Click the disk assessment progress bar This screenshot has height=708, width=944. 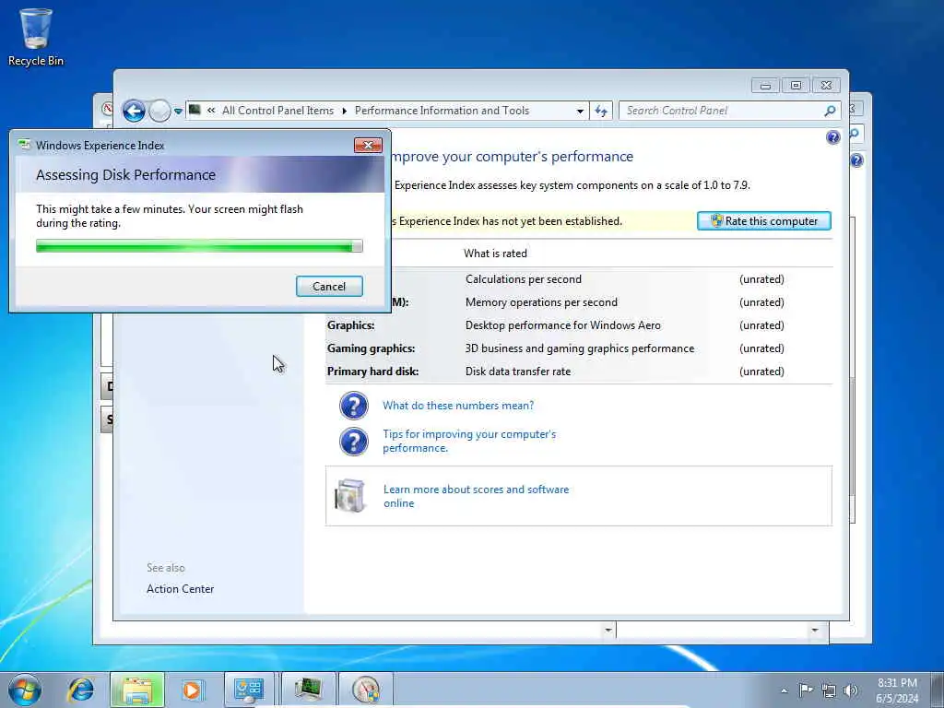click(199, 245)
